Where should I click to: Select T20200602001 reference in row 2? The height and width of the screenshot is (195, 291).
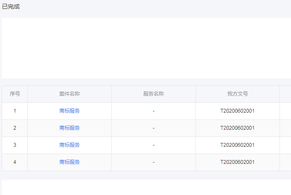[x=238, y=128]
